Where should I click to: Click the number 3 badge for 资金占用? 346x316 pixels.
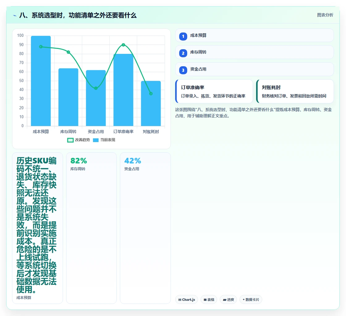183,70
